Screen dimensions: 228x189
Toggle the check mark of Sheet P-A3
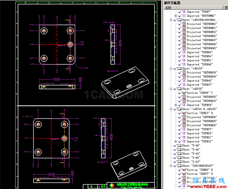pyautogui.click(x=175, y=154)
